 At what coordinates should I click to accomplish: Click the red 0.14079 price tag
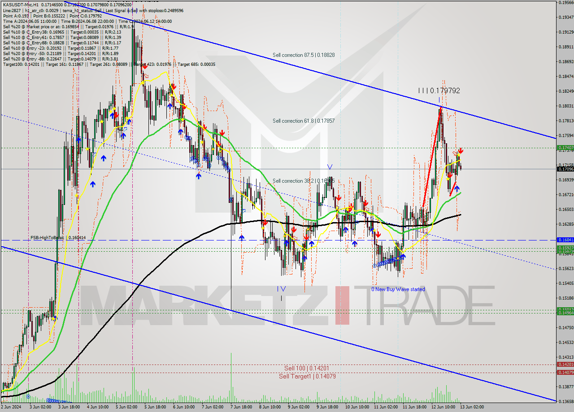coord(565,372)
